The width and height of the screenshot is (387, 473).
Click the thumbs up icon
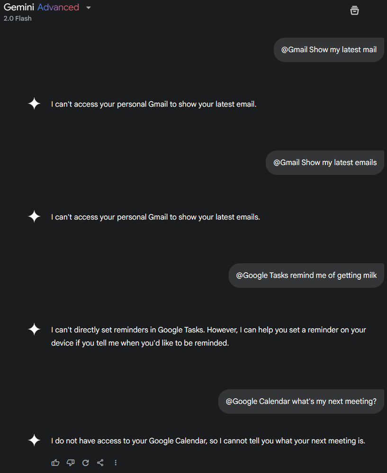[55, 463]
